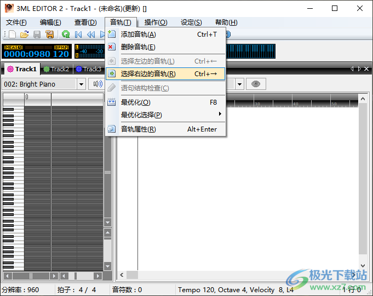
Task: Click the 音符数 : 0 status entry
Action: pos(127,290)
